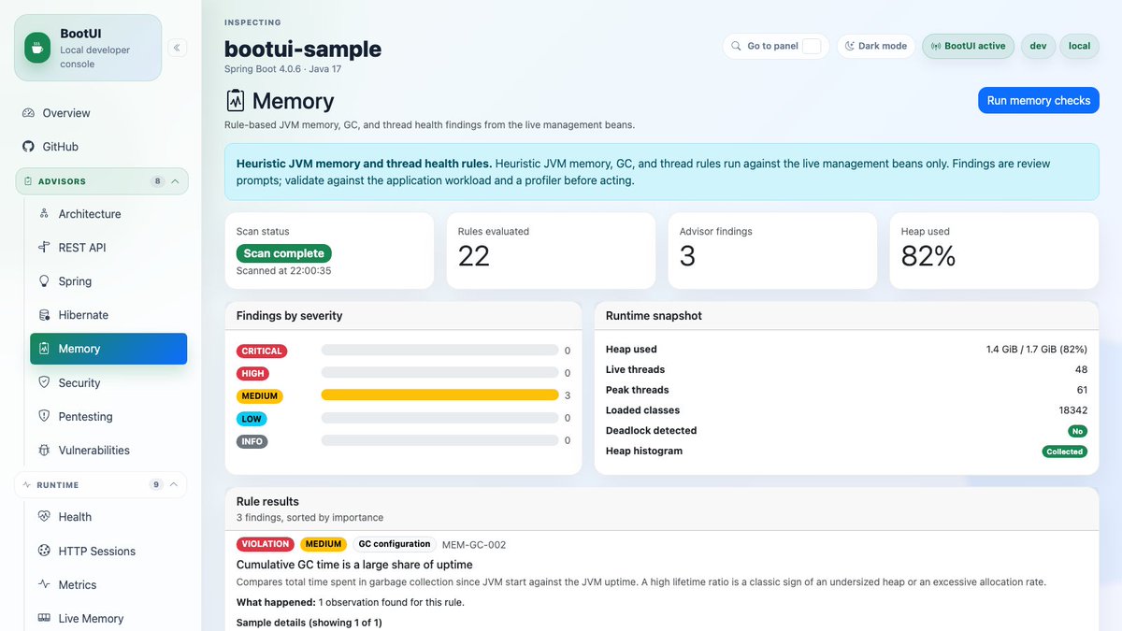Focus the Go to panel search field

click(x=775, y=46)
